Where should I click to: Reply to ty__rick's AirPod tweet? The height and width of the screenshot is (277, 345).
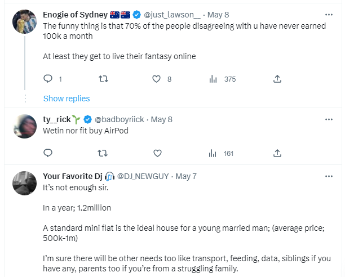click(x=48, y=153)
